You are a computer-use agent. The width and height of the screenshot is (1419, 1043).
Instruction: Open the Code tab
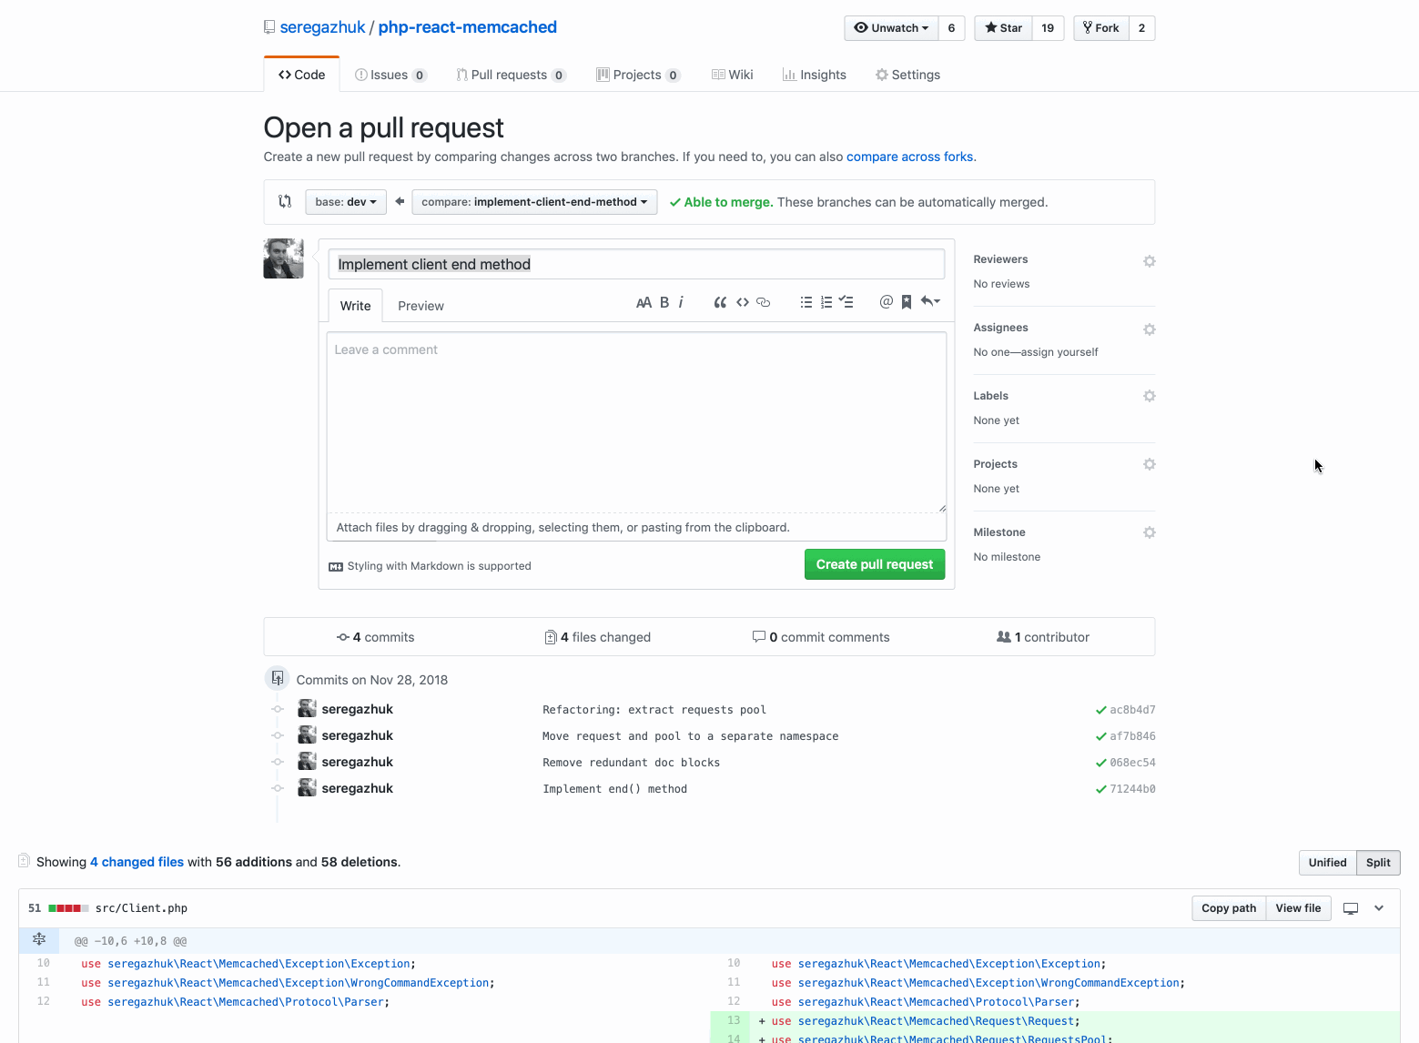click(302, 75)
